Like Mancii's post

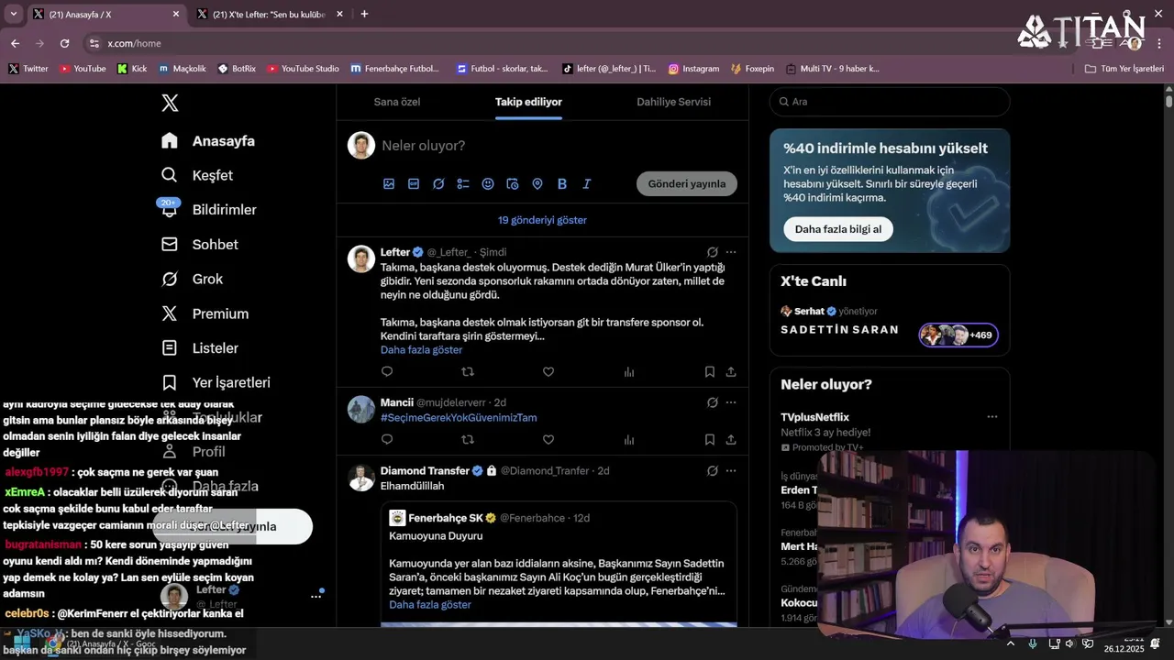[548, 440]
